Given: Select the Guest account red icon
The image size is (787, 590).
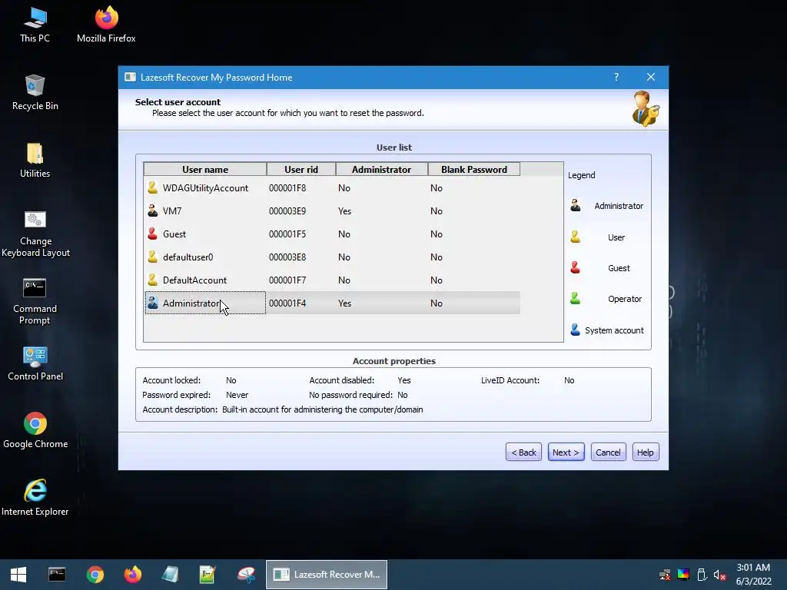Looking at the screenshot, I should [x=153, y=234].
